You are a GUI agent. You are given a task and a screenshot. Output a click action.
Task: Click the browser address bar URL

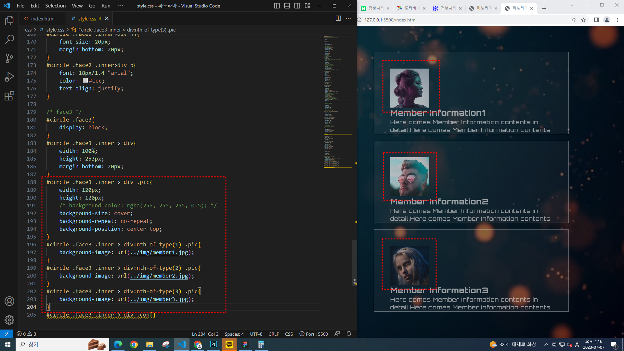[390, 20]
